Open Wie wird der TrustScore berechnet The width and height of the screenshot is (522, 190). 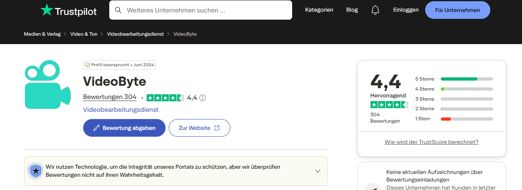click(x=432, y=142)
